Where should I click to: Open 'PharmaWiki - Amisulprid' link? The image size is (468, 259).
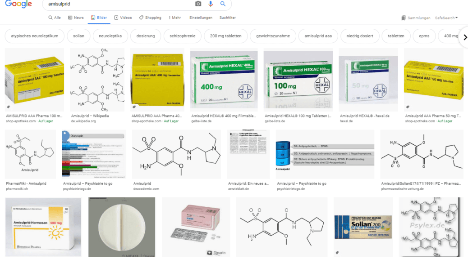[x=26, y=183]
